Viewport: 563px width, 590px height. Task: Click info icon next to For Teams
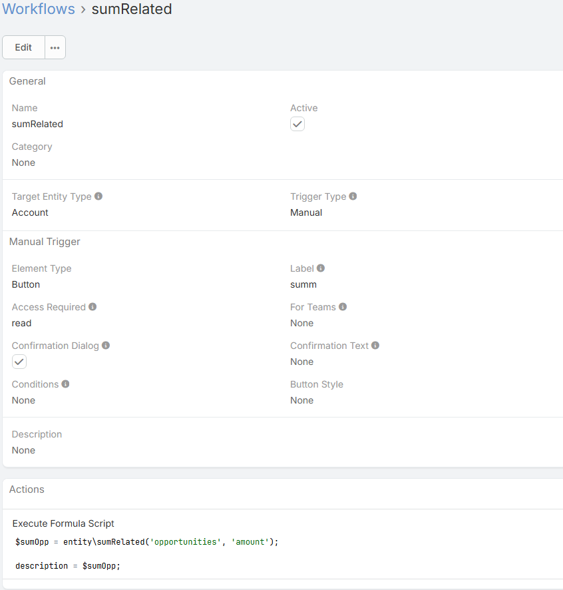(x=343, y=307)
